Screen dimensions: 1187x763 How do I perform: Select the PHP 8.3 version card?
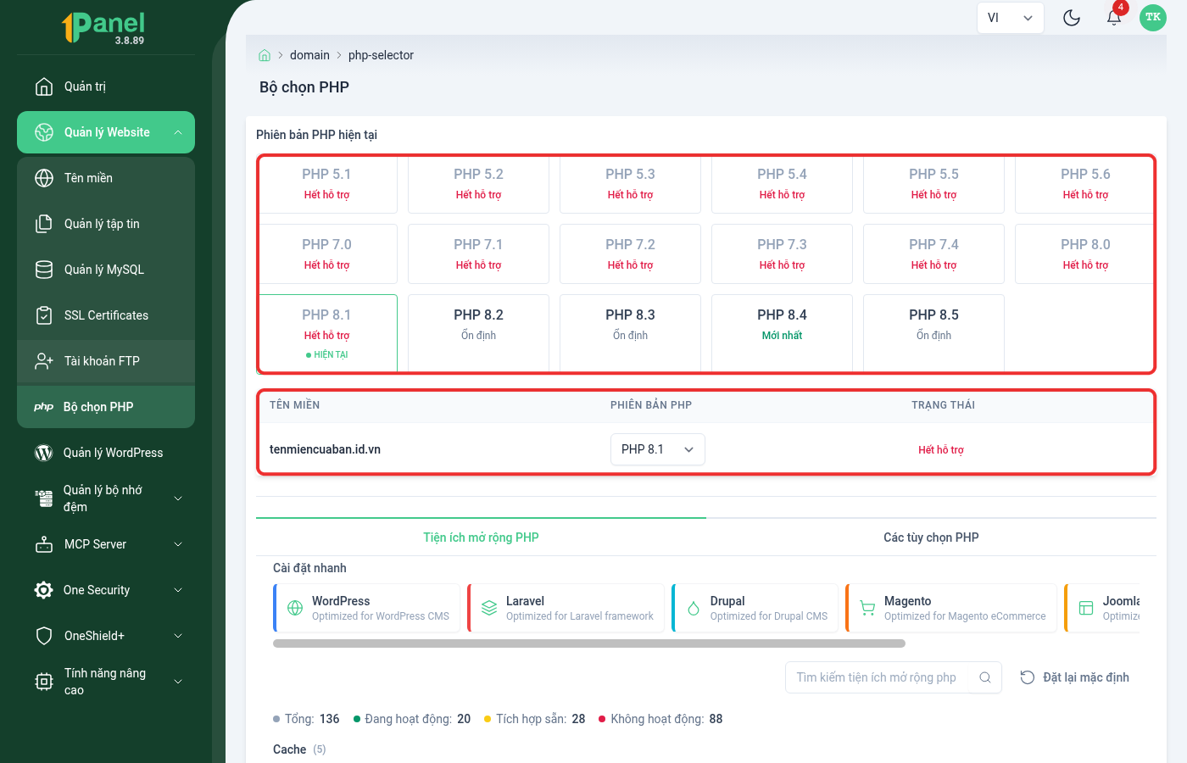coord(630,332)
